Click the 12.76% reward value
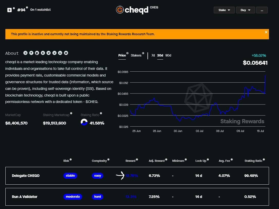 (132, 176)
